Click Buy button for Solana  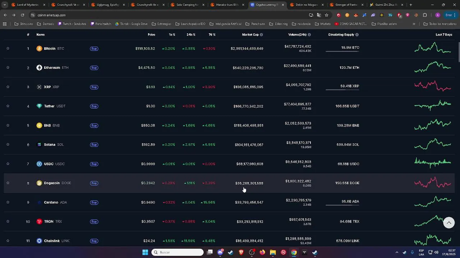point(94,145)
